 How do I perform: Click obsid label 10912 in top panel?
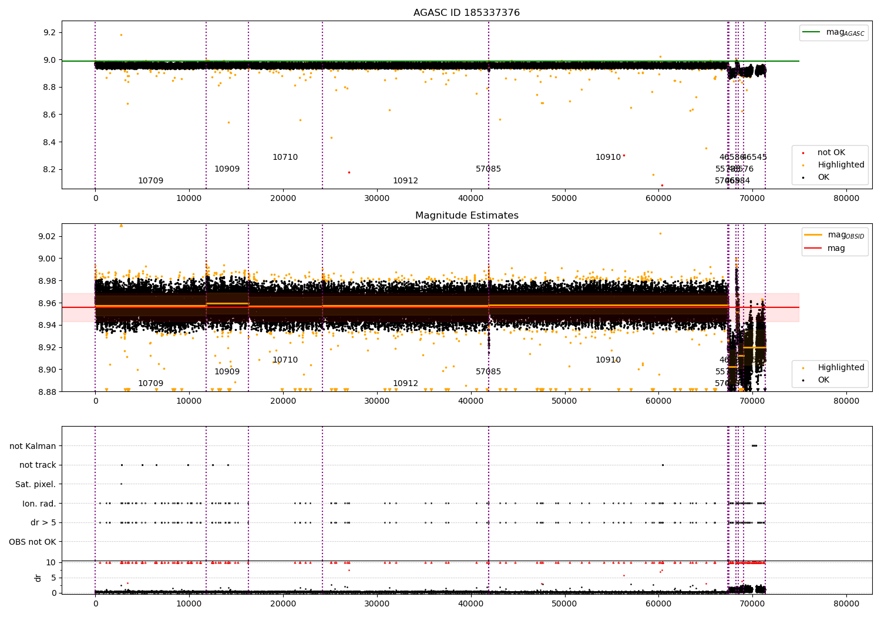pos(405,181)
